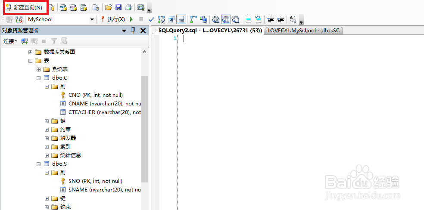Start debugging with the green play arrow

click(131, 19)
